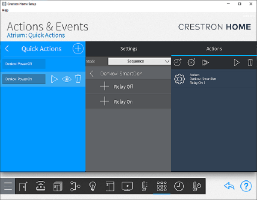This screenshot has height=200, width=257.
Task: Open the lighting bulb icon
Action: [x=93, y=186]
